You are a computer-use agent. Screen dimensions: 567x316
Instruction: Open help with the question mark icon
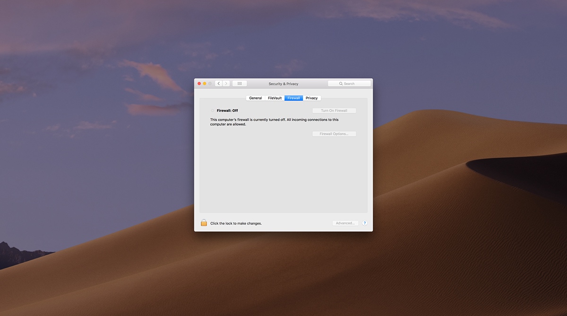tap(364, 223)
